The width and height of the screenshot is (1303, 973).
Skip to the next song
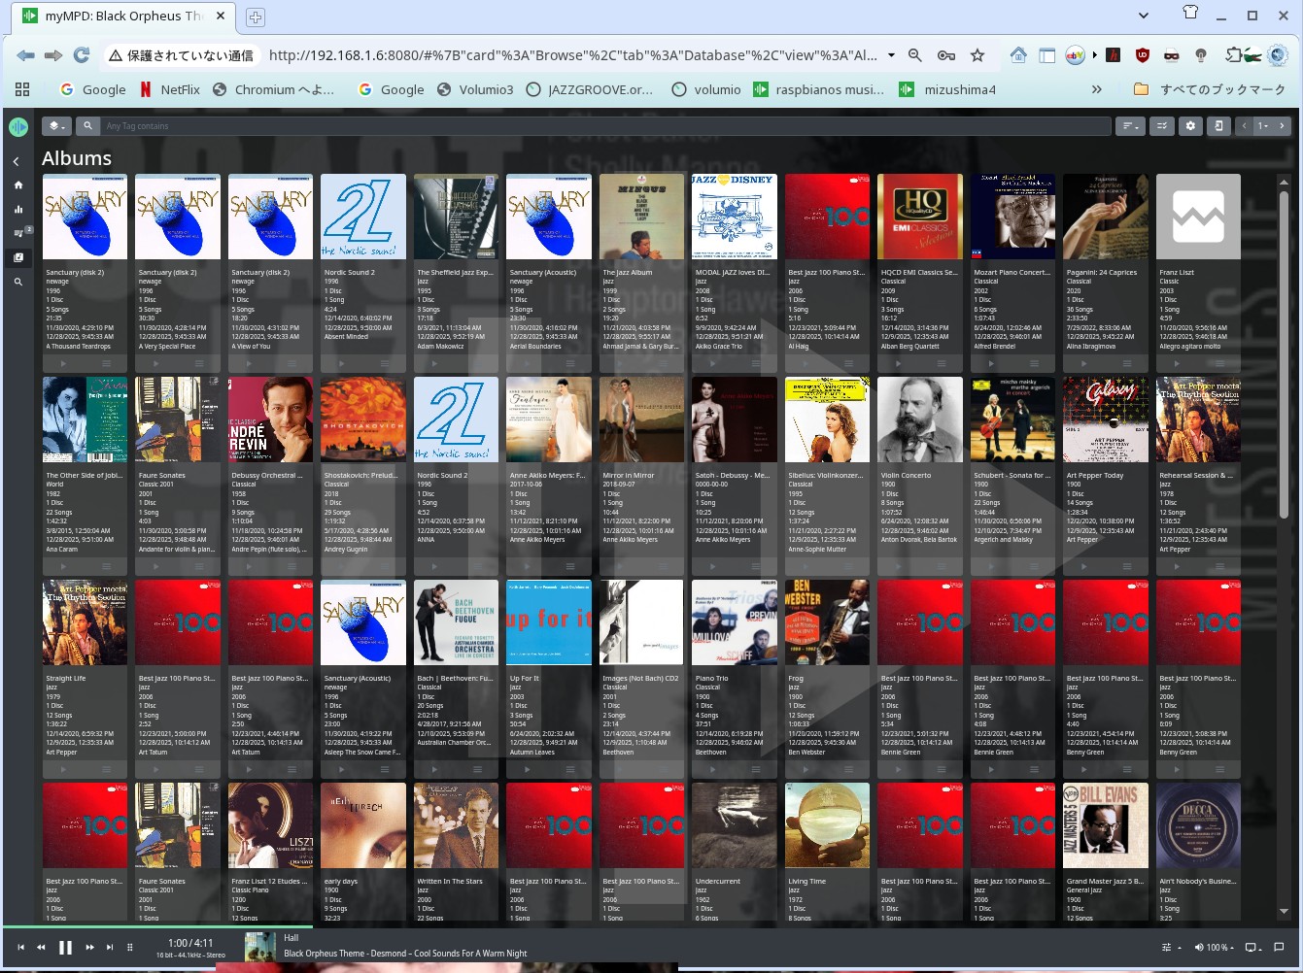click(110, 947)
